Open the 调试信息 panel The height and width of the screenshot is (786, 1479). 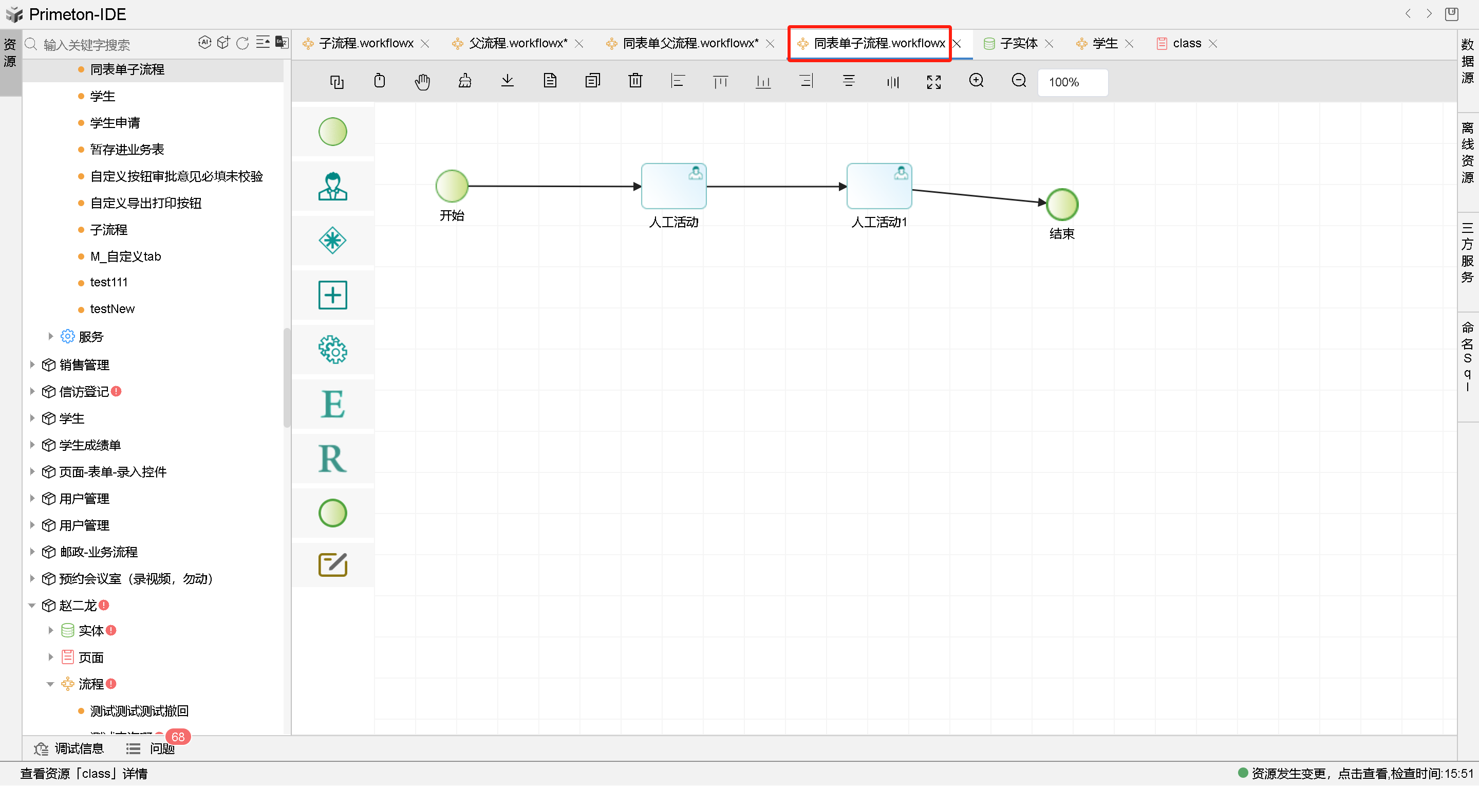click(79, 748)
